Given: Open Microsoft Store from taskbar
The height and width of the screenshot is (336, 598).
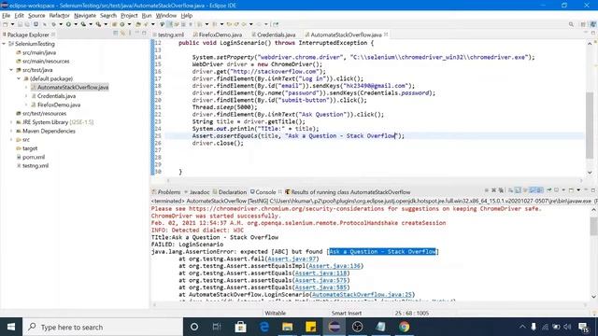Looking at the screenshot, I should click(240, 327).
